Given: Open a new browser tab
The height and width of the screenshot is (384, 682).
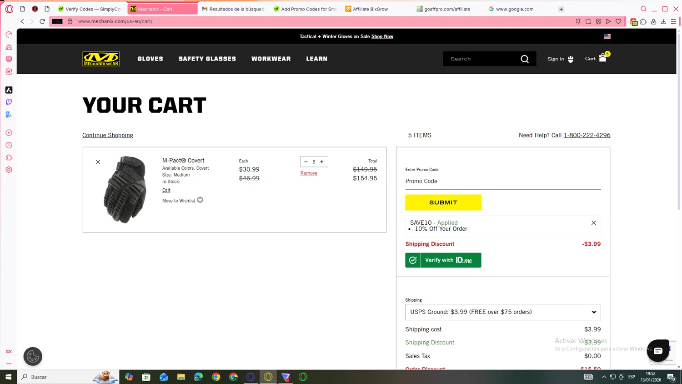Looking at the screenshot, I should 561,9.
